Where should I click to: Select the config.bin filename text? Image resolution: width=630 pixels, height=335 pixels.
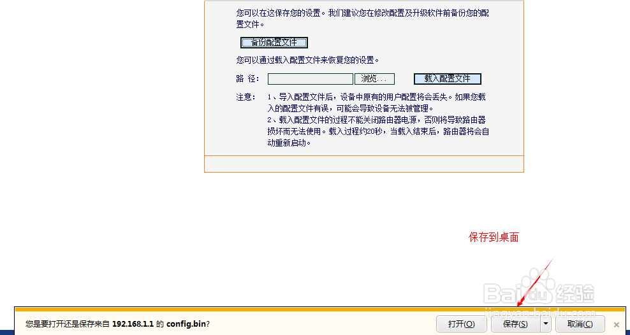tap(186, 324)
